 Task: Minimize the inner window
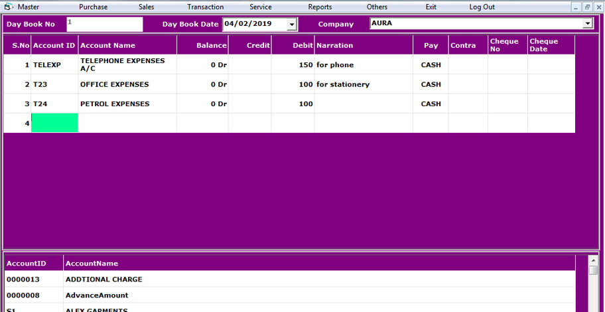pos(576,7)
